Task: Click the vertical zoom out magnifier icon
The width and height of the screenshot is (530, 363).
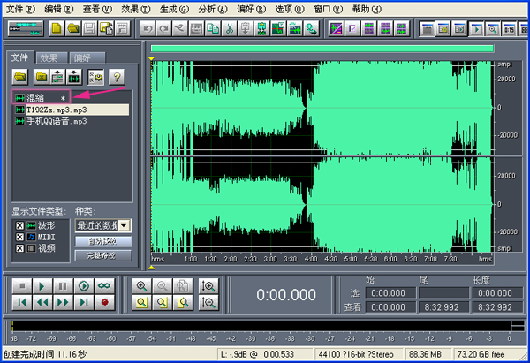Action: tap(208, 302)
